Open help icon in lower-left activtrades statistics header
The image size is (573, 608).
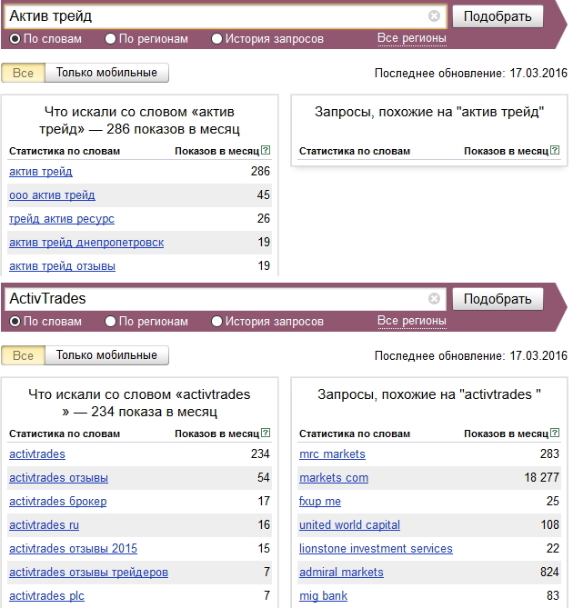coord(266,433)
